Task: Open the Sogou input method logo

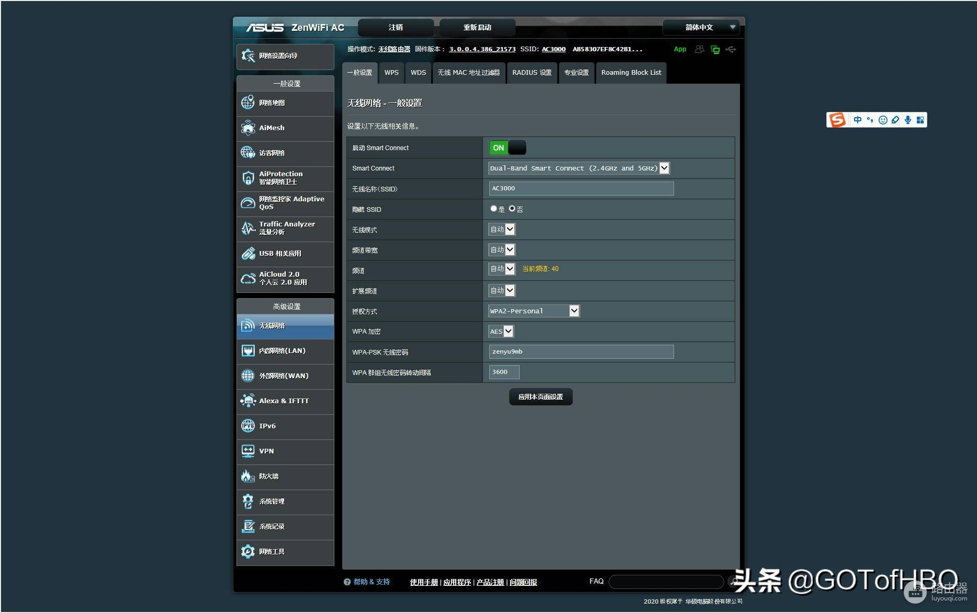Action: point(837,120)
